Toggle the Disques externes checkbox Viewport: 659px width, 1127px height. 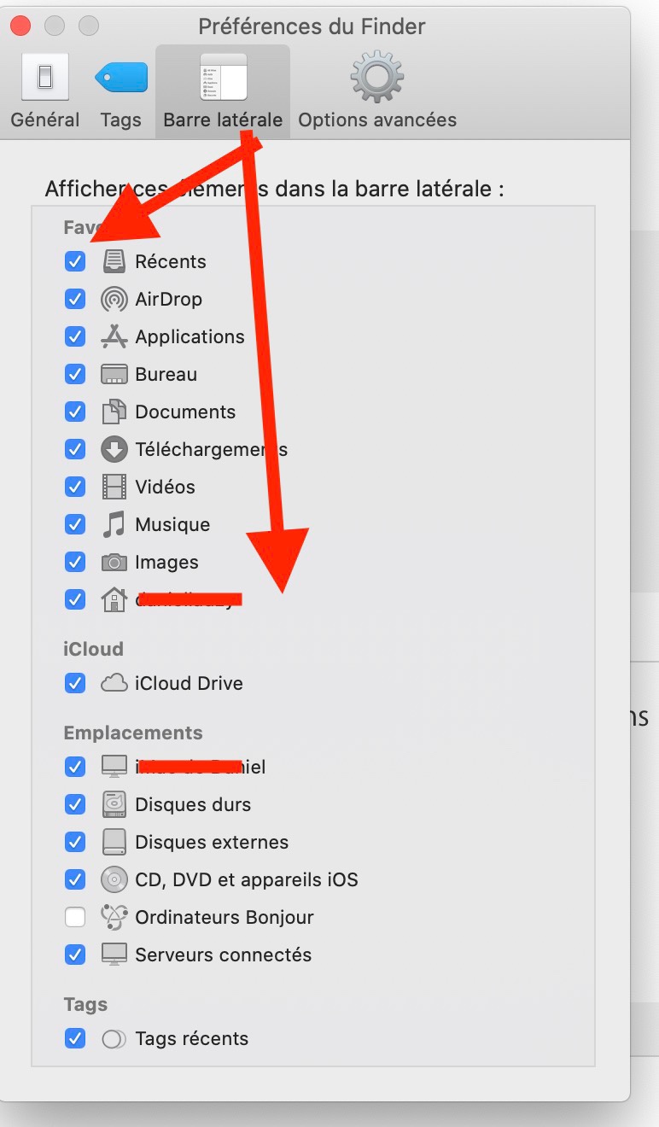75,842
